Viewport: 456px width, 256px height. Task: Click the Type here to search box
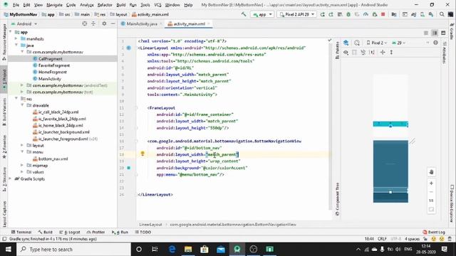click(73, 249)
